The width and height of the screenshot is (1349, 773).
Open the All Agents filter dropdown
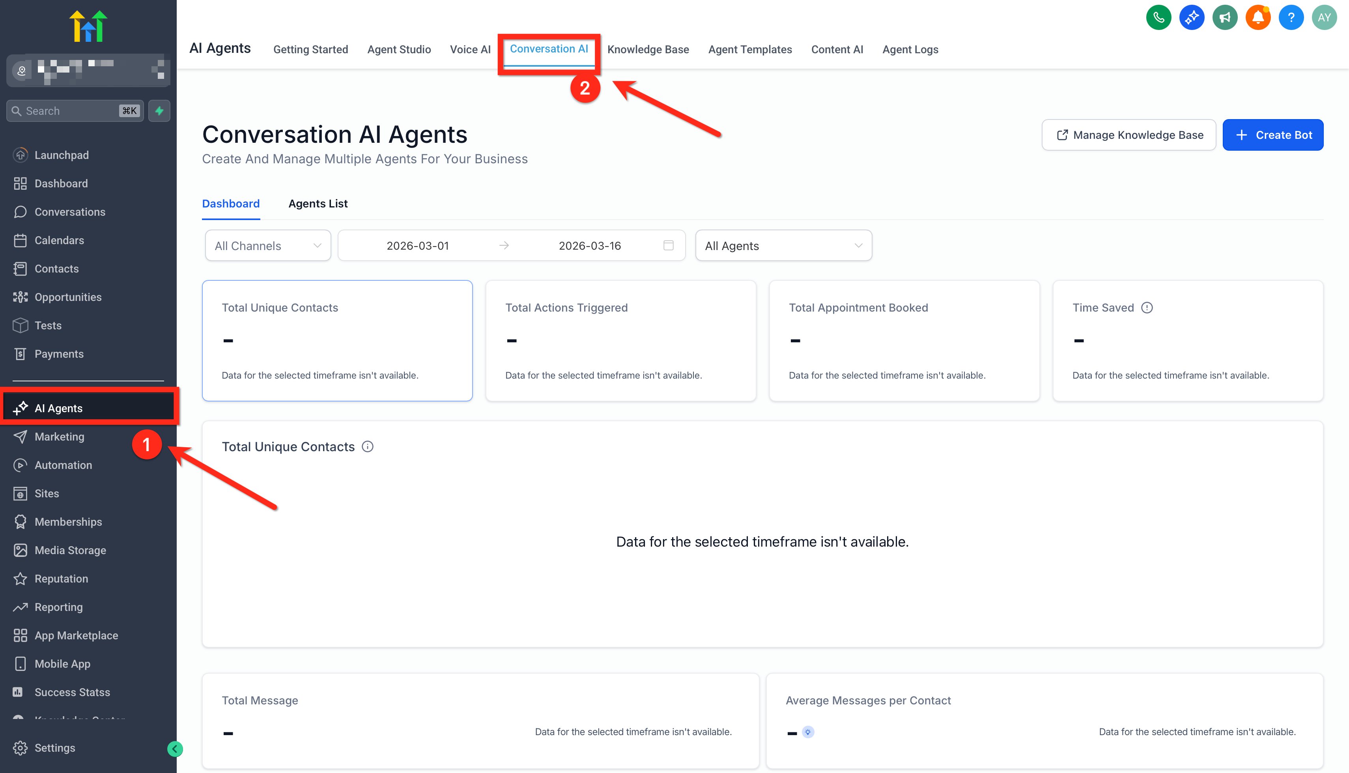783,245
